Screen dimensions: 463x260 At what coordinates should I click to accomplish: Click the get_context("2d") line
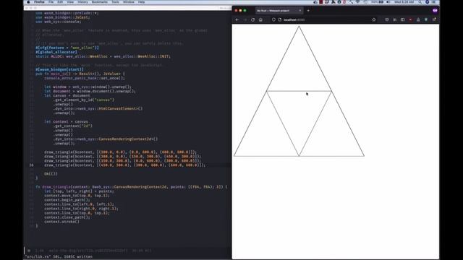[x=72, y=126]
